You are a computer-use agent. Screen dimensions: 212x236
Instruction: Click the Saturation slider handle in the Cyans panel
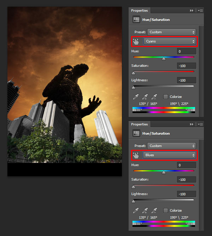(x=134, y=73)
